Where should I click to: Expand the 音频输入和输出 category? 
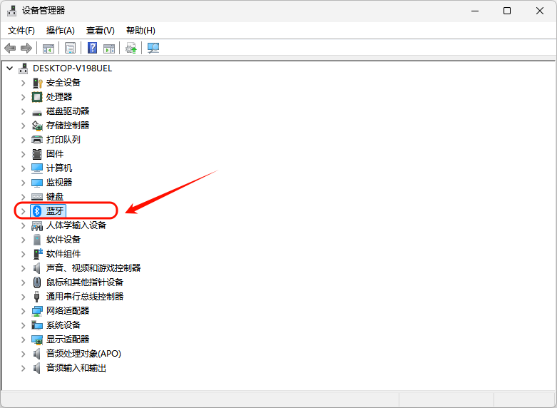click(23, 368)
